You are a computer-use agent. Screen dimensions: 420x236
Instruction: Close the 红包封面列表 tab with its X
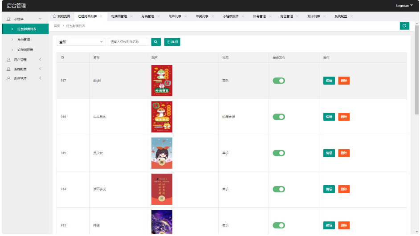(101, 16)
